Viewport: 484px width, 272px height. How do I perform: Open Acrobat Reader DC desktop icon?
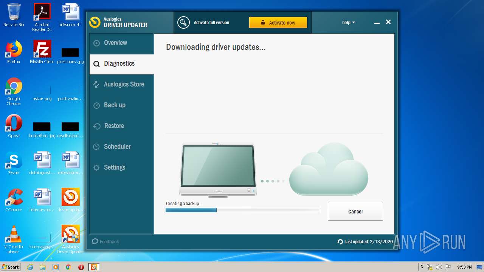(42, 17)
